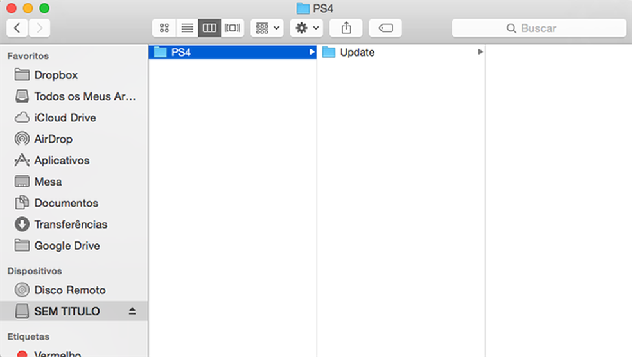Go forward with the right chevron button
Screen dimensions: 632x357
(x=40, y=28)
